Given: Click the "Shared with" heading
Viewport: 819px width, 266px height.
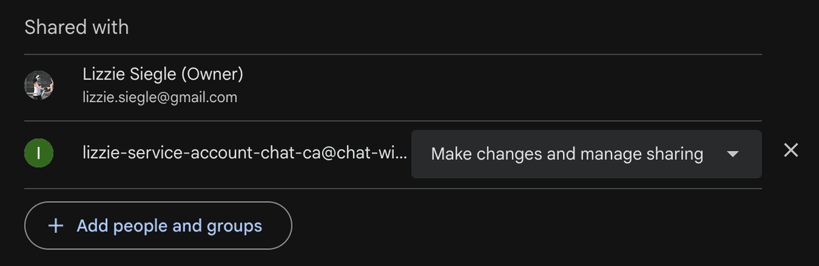Looking at the screenshot, I should pyautogui.click(x=76, y=28).
